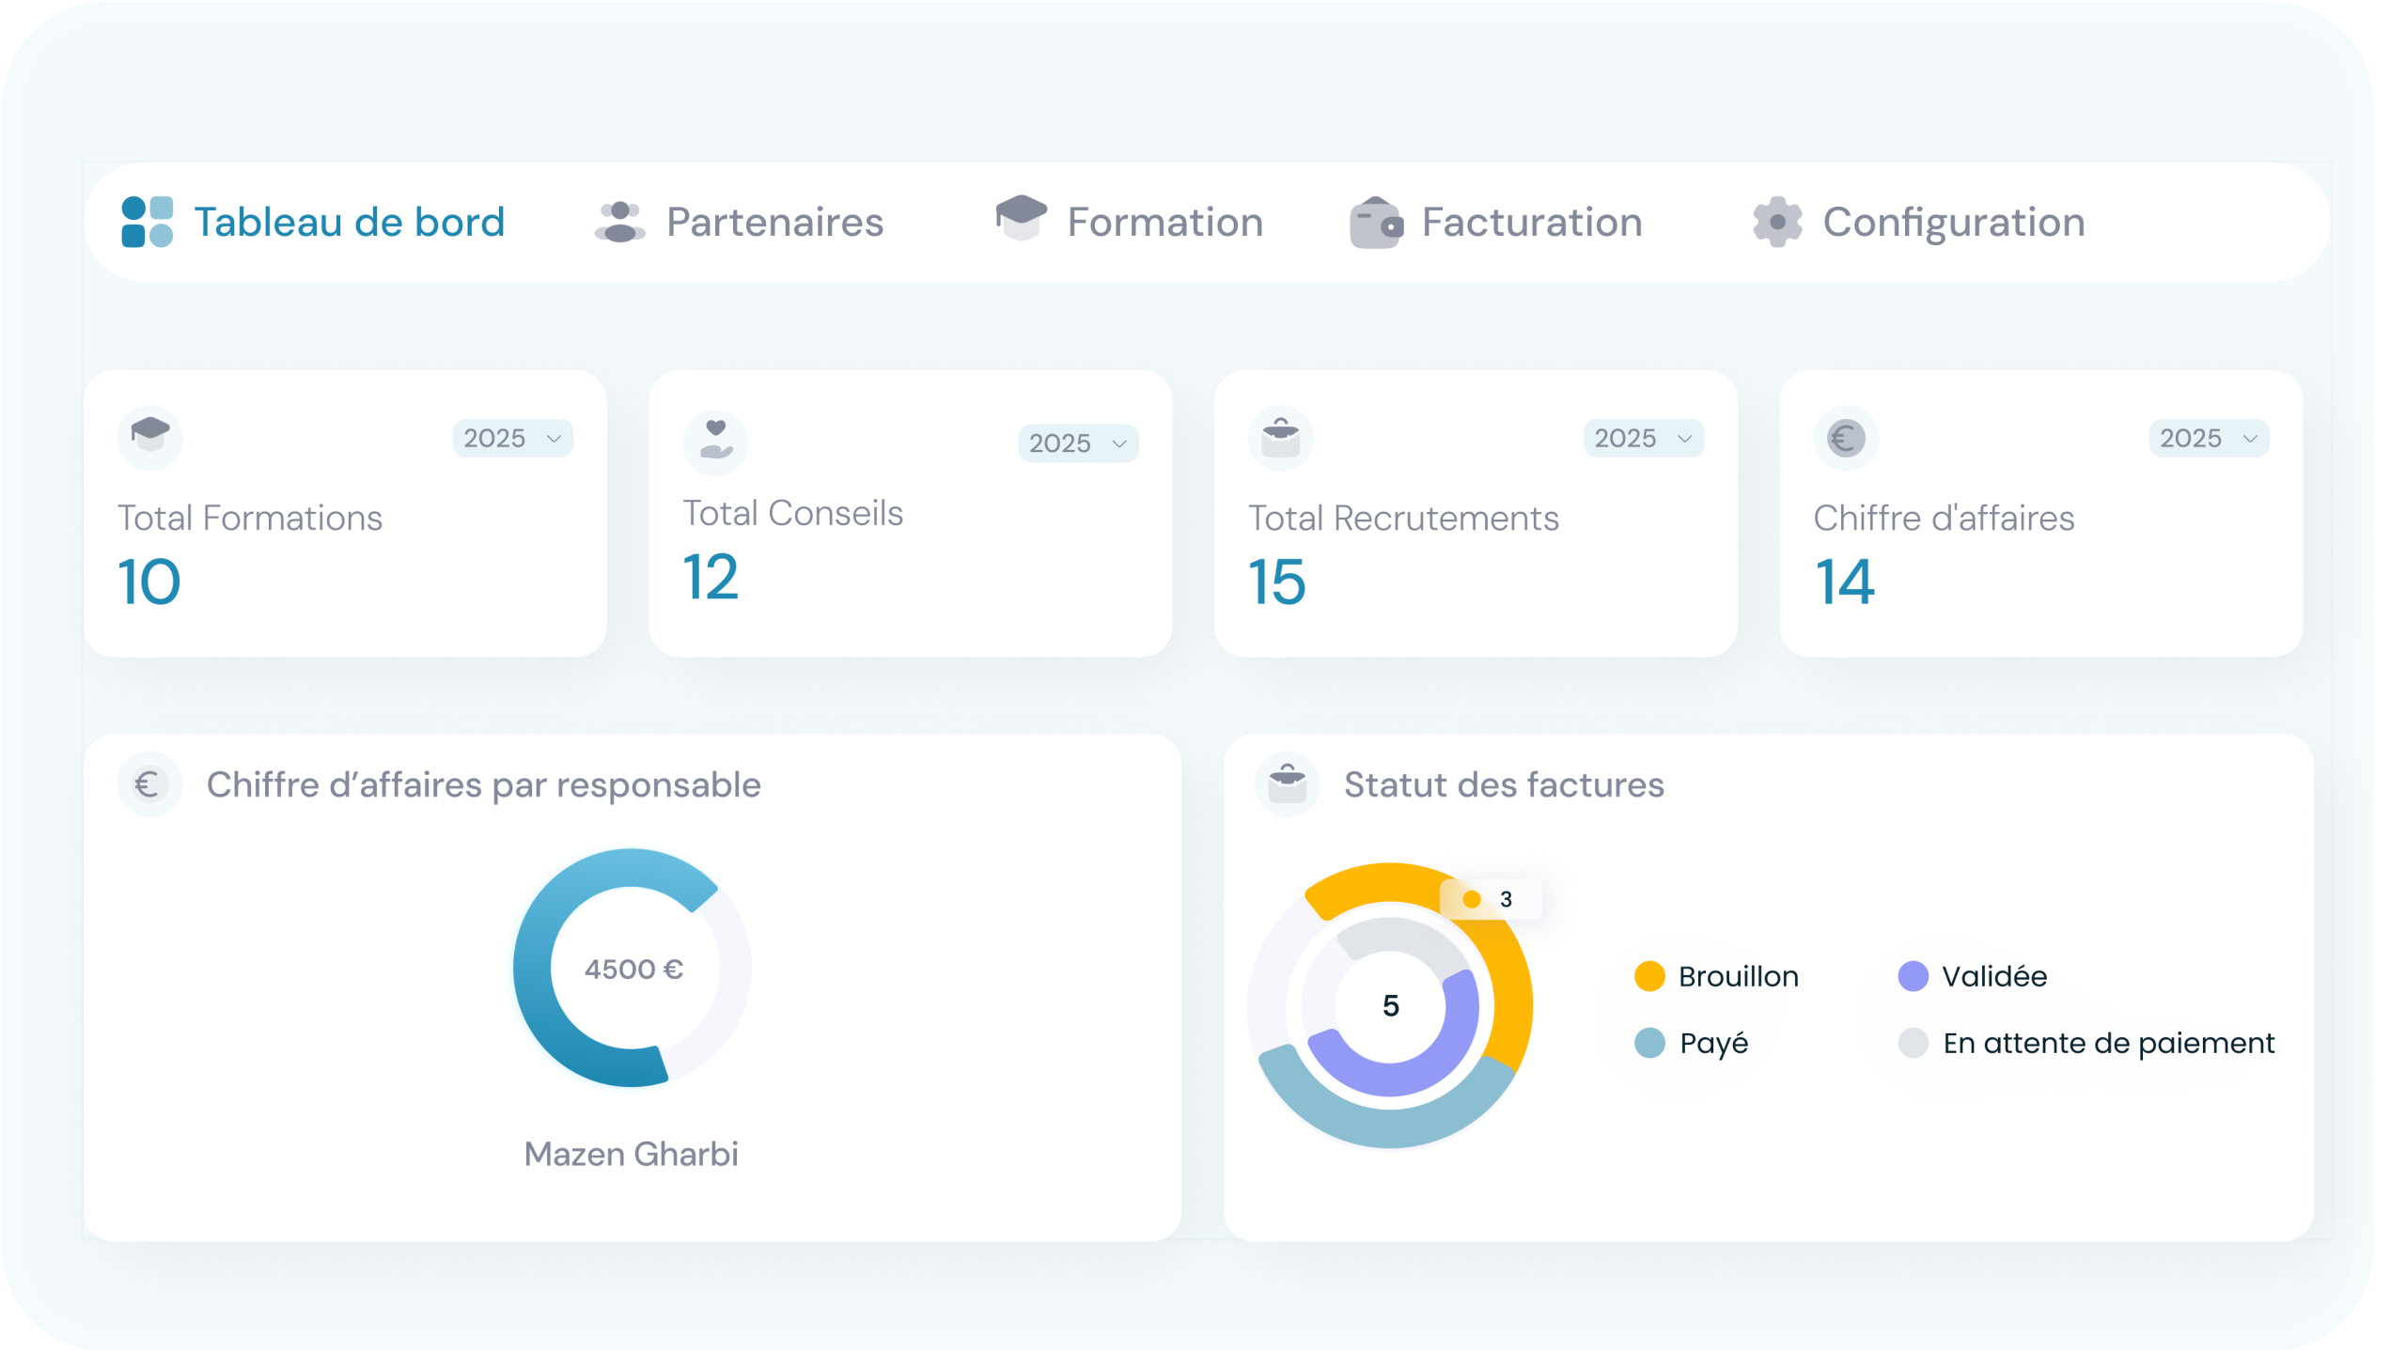Click the Formation graduation cap nav icon
Image resolution: width=2406 pixels, height=1350 pixels.
pos(1021,219)
